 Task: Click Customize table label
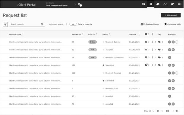click(x=174, y=24)
